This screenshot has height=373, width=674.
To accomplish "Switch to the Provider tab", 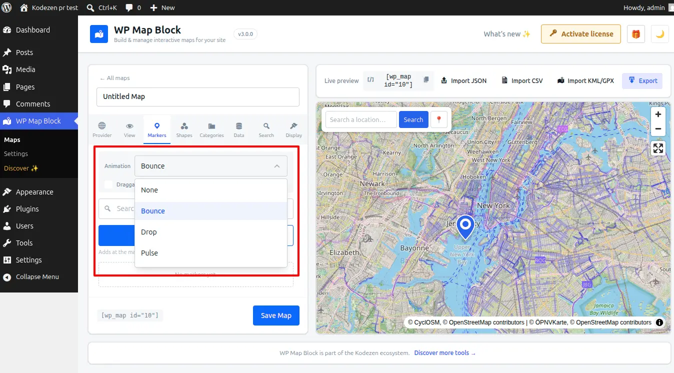I will point(102,129).
